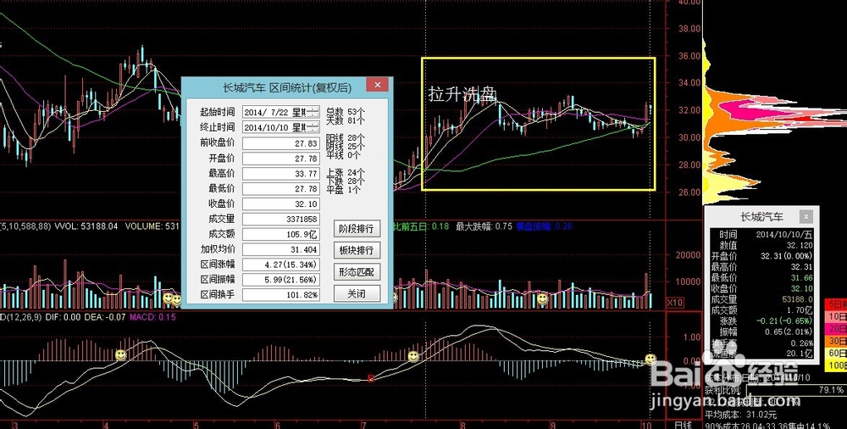Click the MACD: 0.15 indicator label
Viewport: 847px width, 429px height.
pyautogui.click(x=152, y=318)
